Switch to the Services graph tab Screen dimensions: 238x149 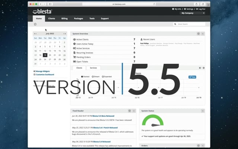pyautogui.click(x=93, y=68)
